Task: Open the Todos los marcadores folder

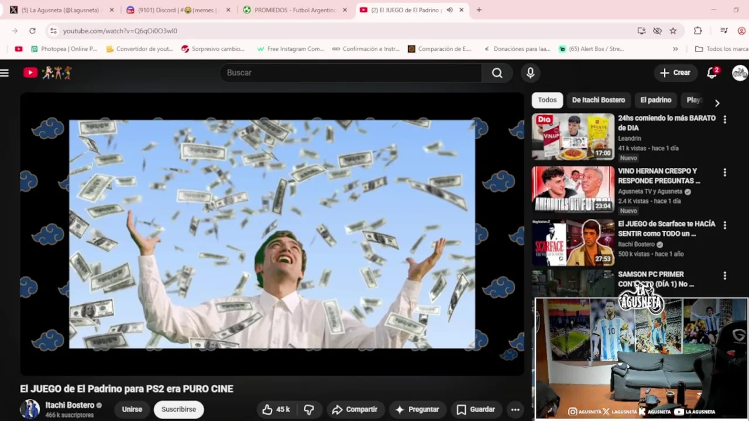Action: click(x=721, y=49)
